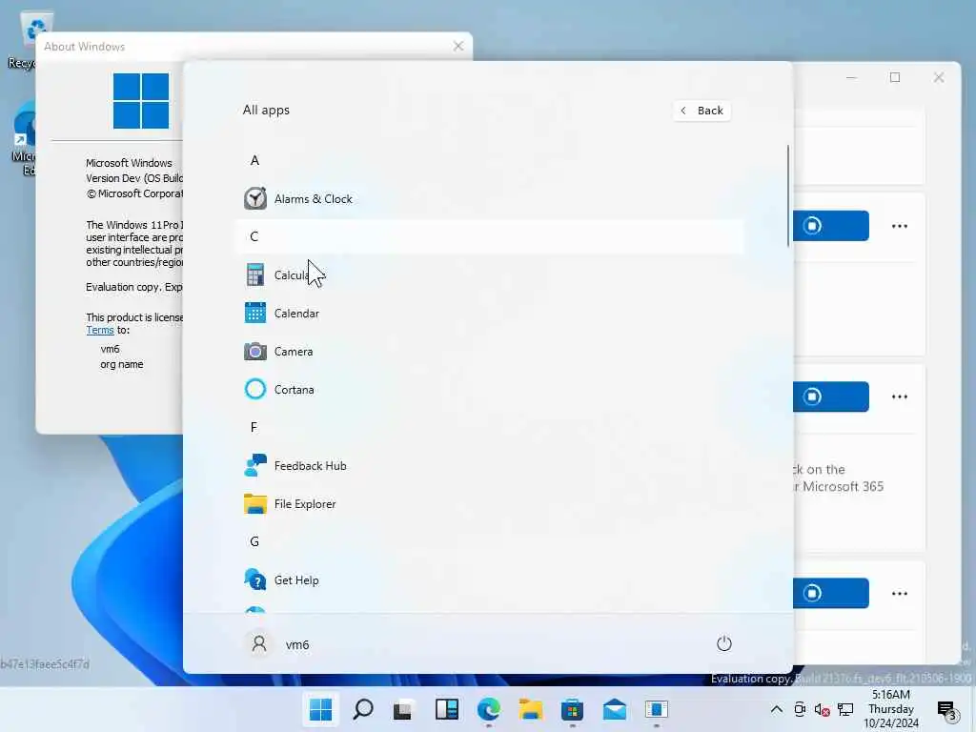
Task: Click the top blue stop button in background window
Action: pyautogui.click(x=830, y=225)
